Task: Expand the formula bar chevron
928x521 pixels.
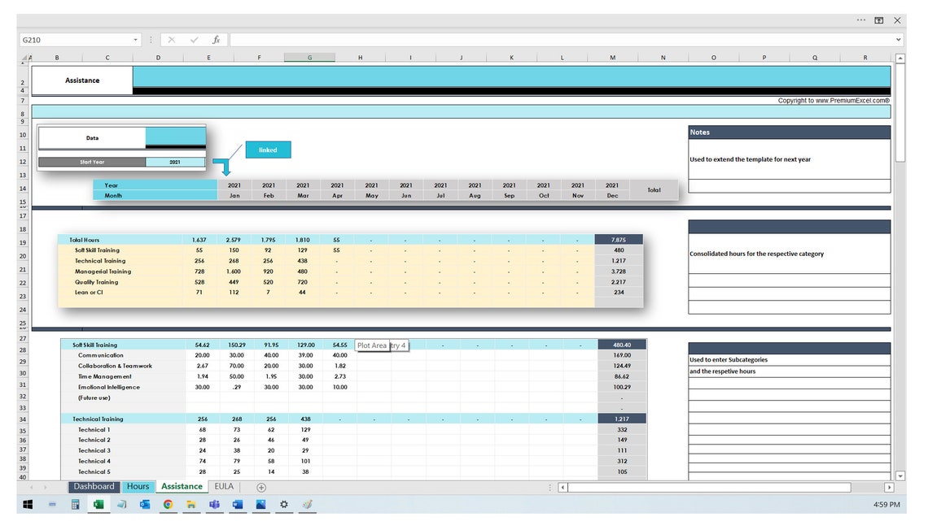Action: point(899,40)
